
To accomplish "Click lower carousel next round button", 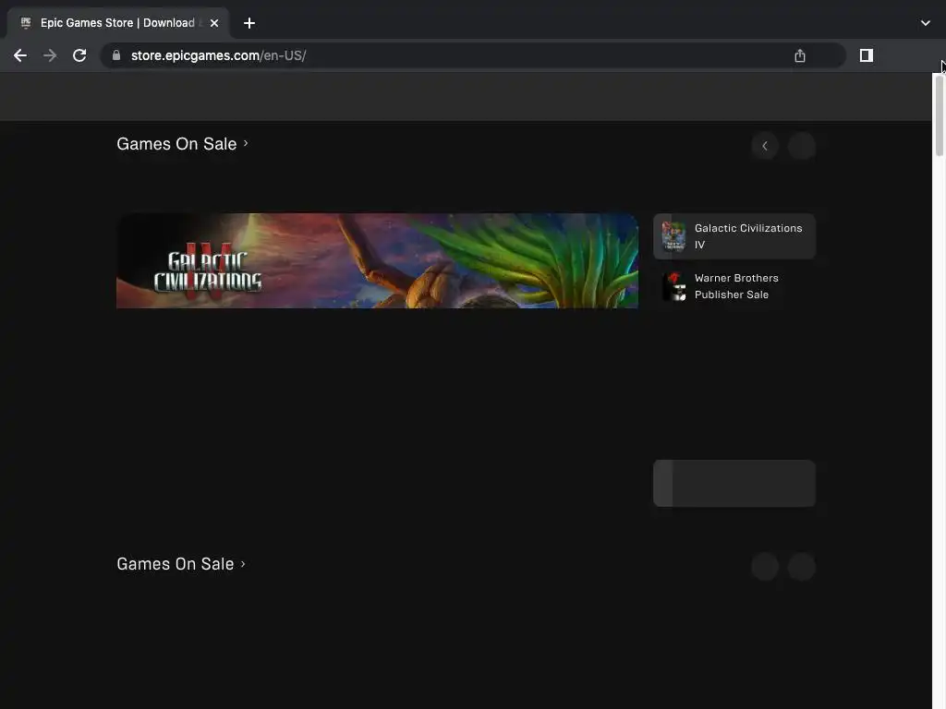I will tap(802, 567).
